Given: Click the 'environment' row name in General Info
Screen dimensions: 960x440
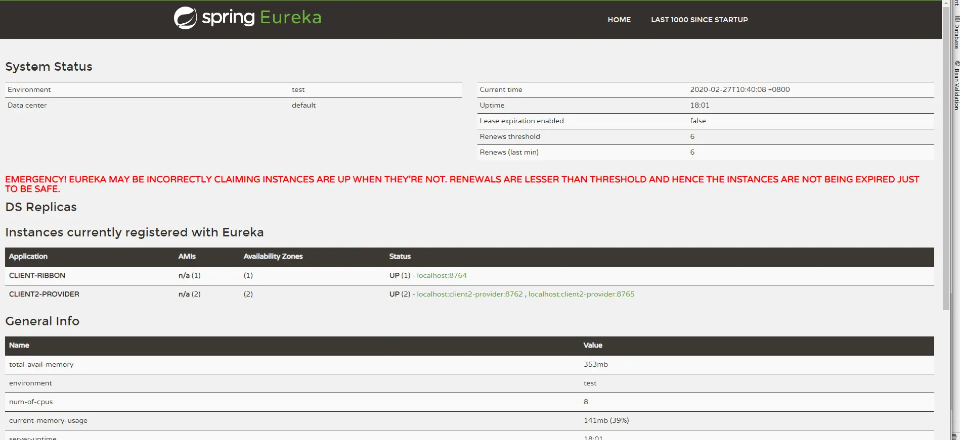Looking at the screenshot, I should [30, 383].
